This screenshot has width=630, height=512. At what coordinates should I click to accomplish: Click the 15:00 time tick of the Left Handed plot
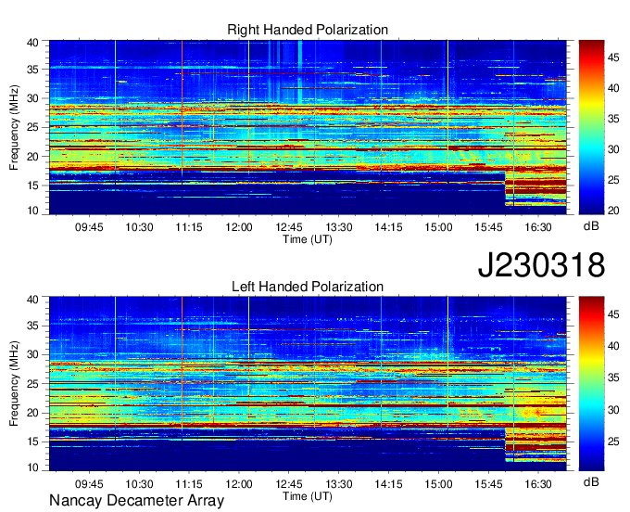point(439,484)
